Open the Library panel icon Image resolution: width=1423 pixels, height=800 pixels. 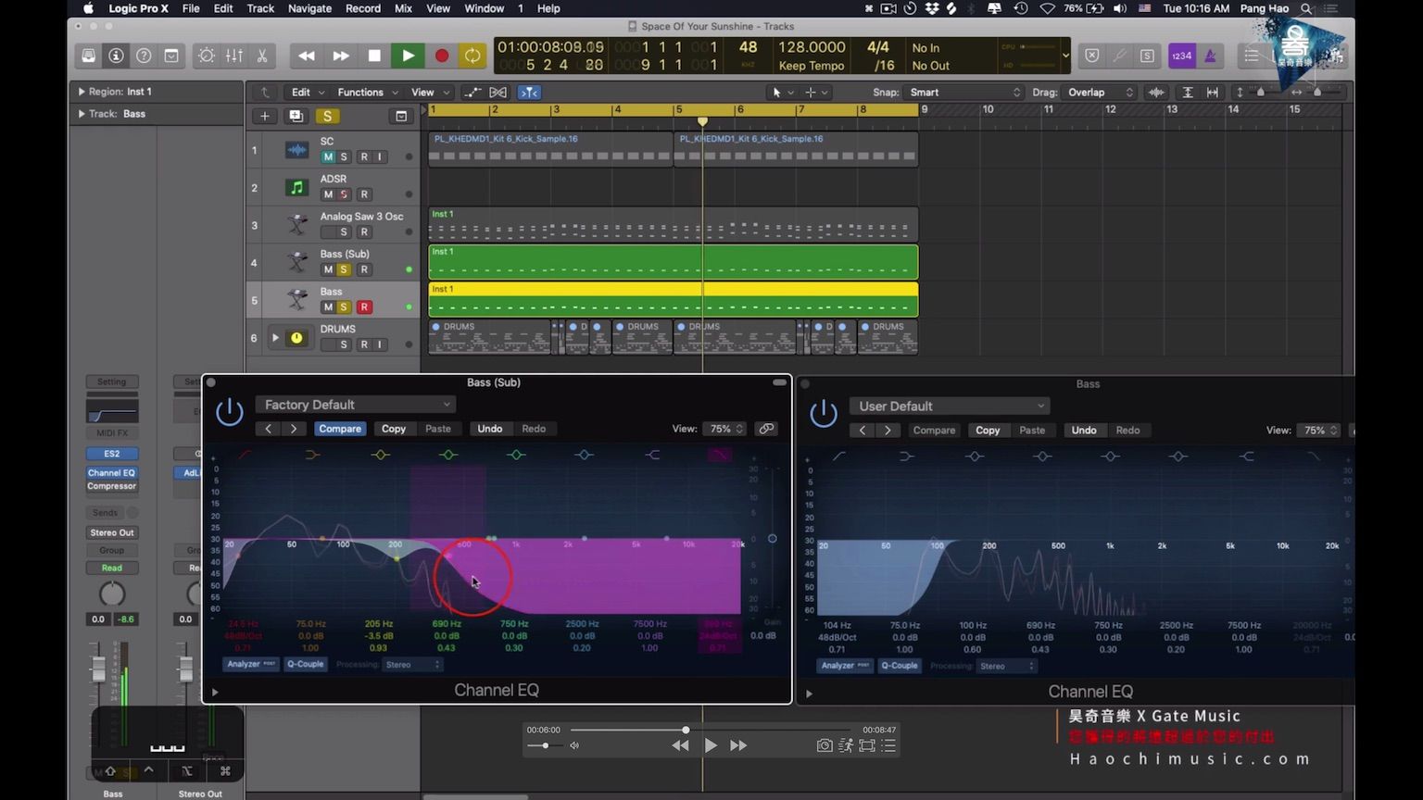[x=88, y=56]
